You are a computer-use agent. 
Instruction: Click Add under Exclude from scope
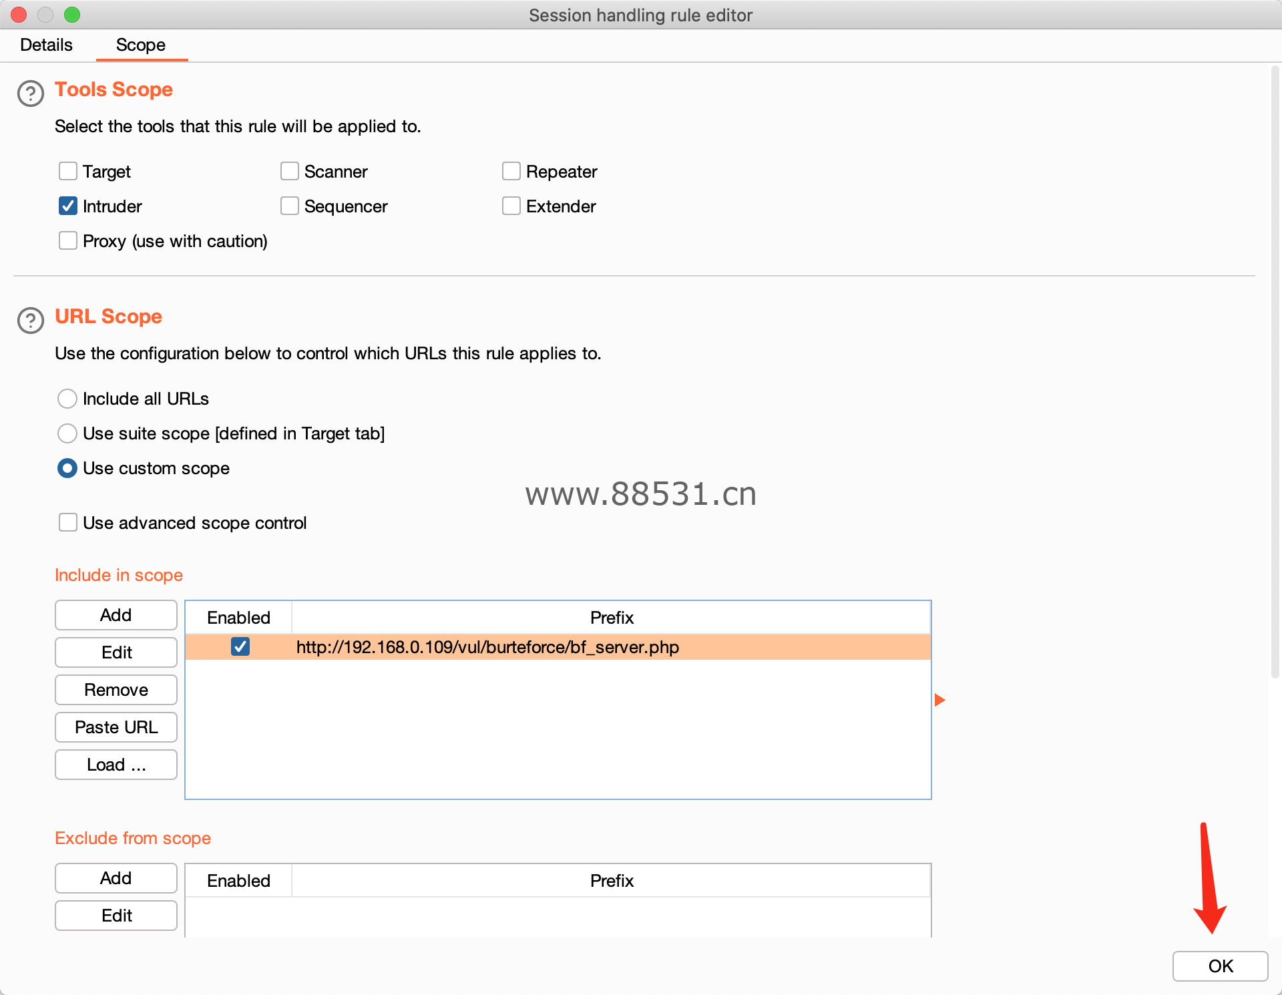click(x=116, y=878)
